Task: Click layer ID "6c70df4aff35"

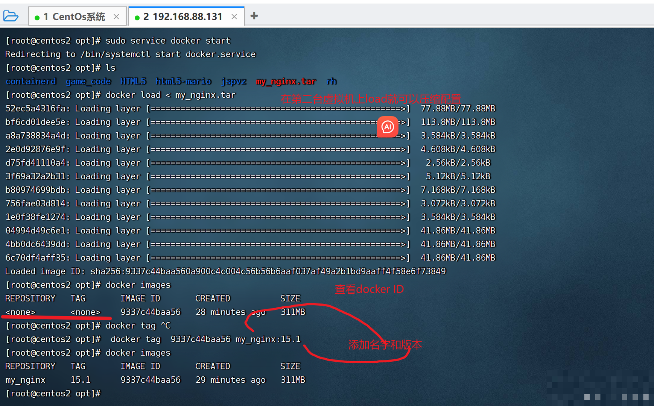Action: (x=35, y=258)
